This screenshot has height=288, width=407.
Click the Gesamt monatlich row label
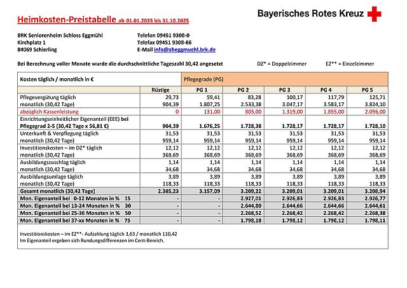(58, 191)
